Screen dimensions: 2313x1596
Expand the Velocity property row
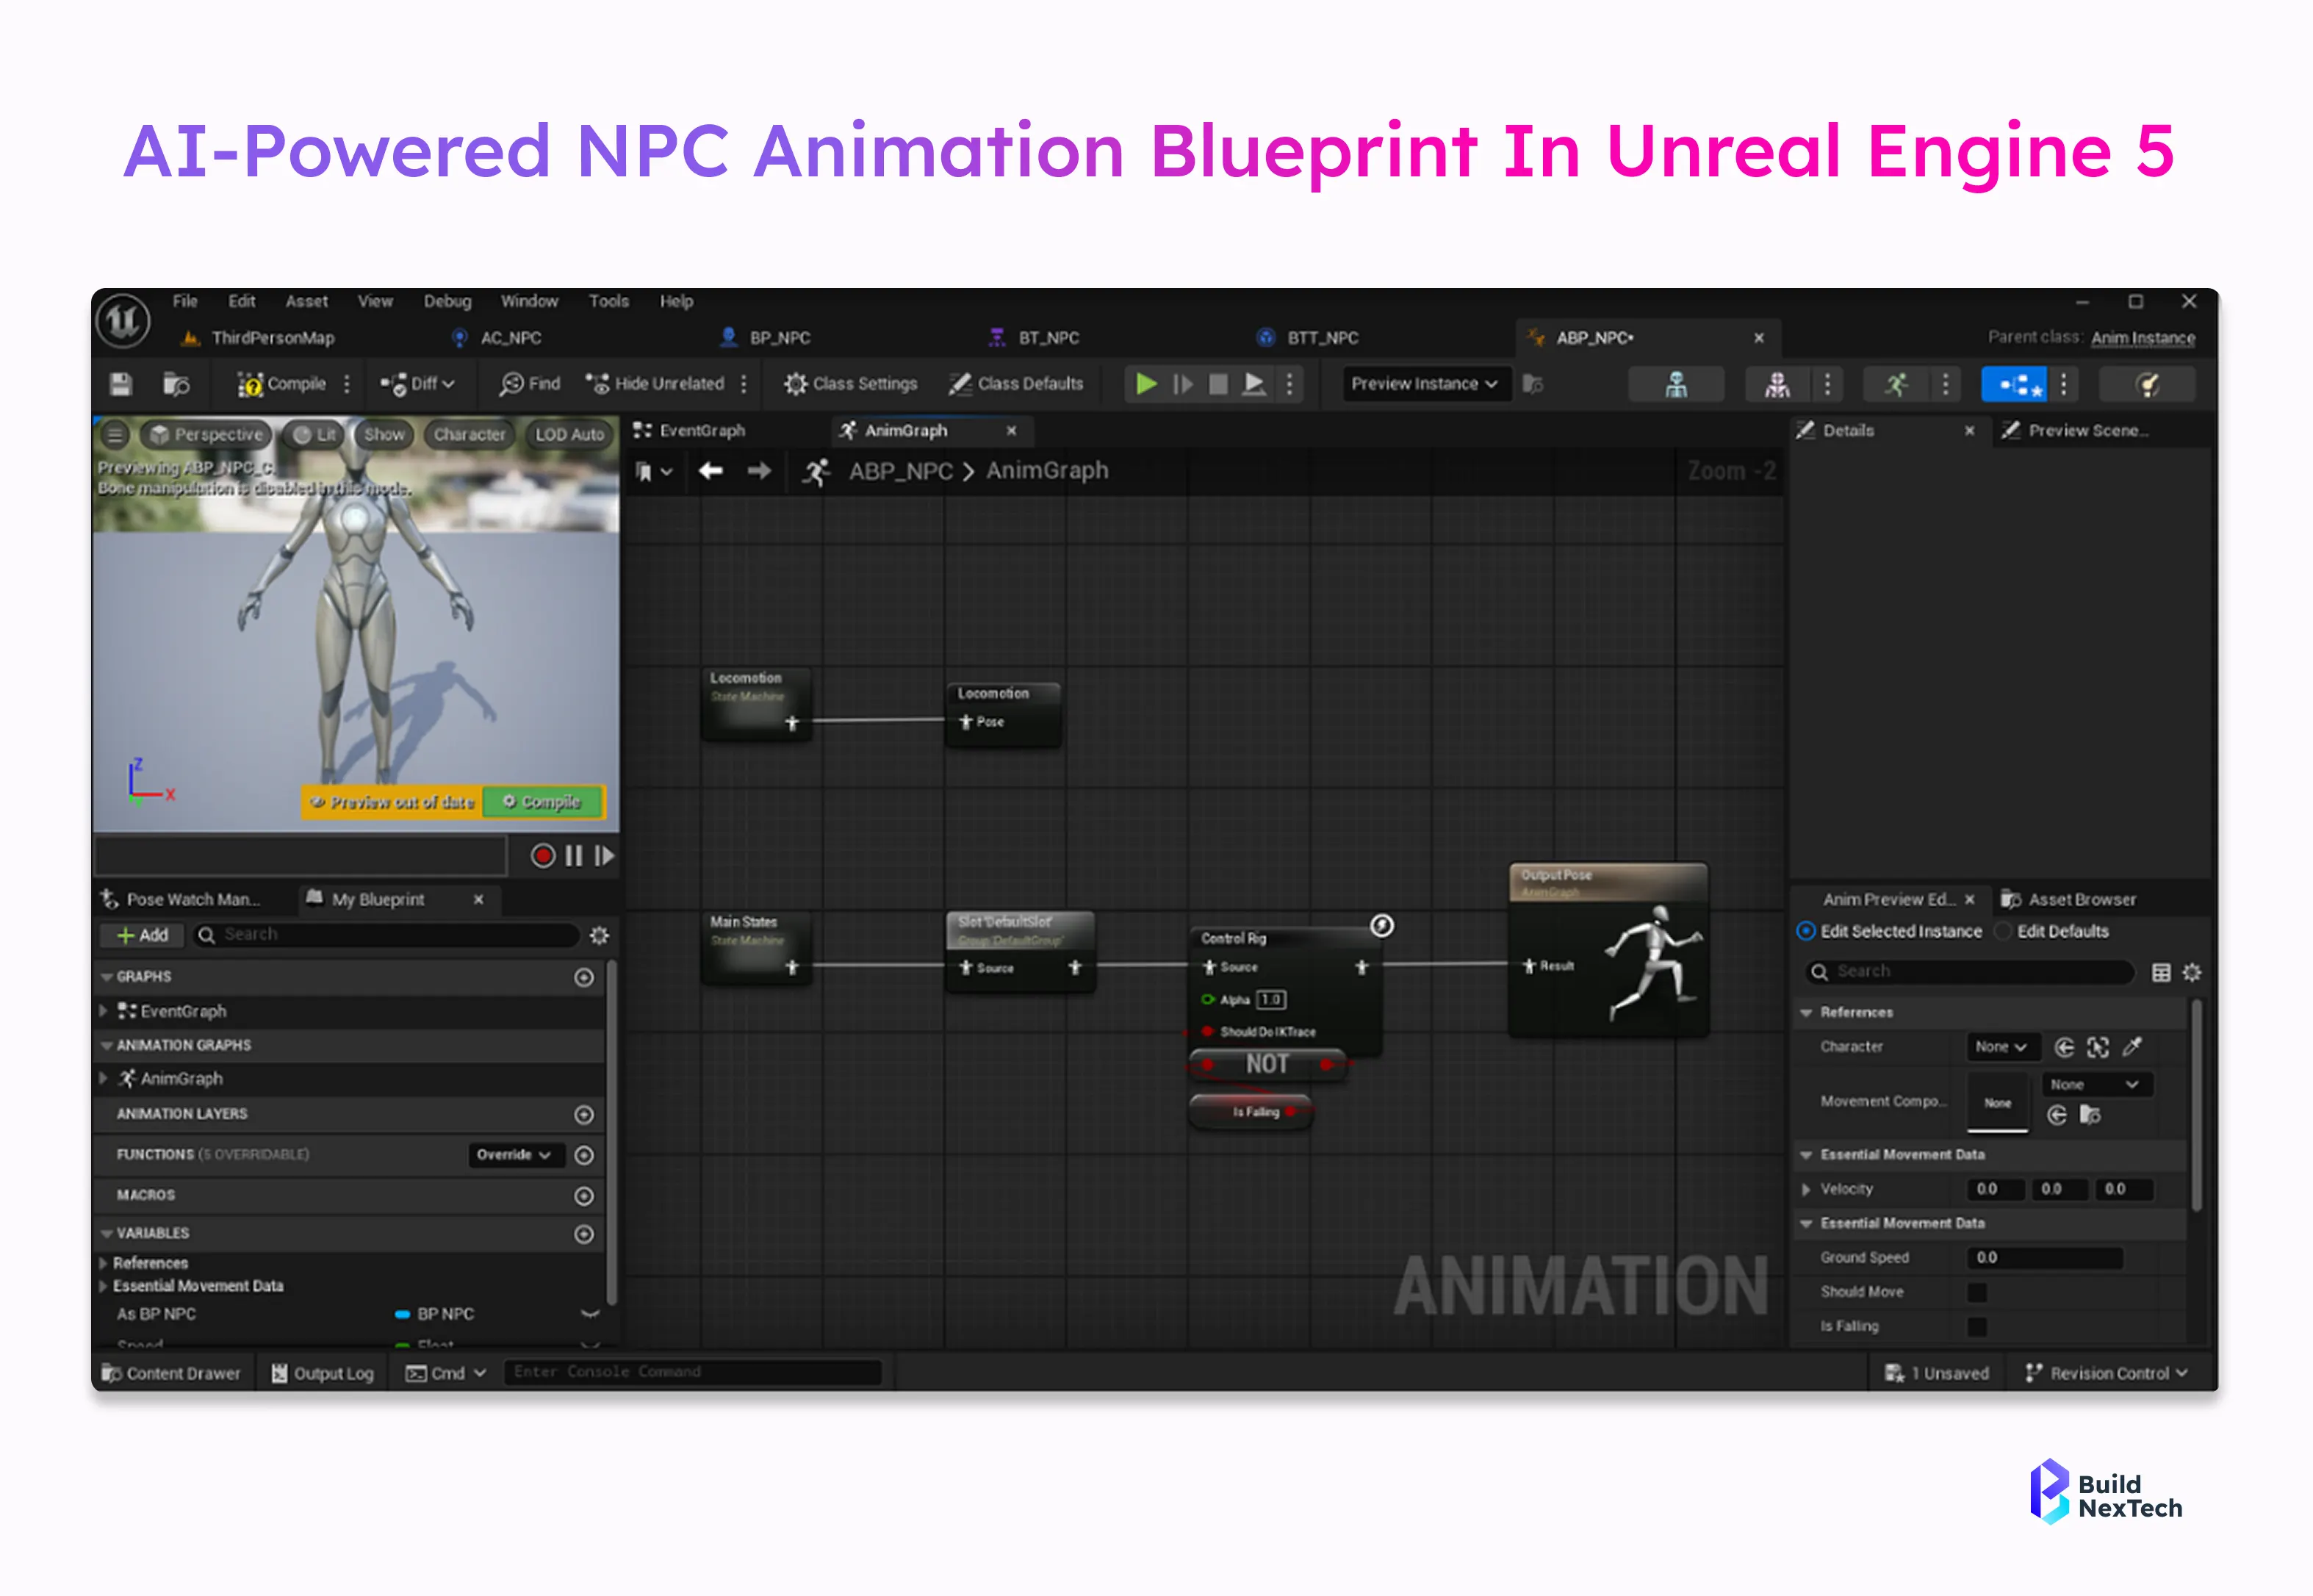click(x=1807, y=1189)
